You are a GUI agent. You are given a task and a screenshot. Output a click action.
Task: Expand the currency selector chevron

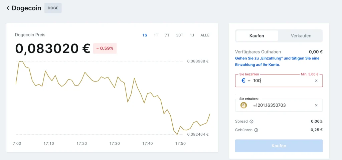pyautogui.click(x=249, y=81)
